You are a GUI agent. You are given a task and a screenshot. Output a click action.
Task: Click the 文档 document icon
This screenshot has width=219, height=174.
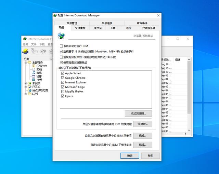point(34,69)
